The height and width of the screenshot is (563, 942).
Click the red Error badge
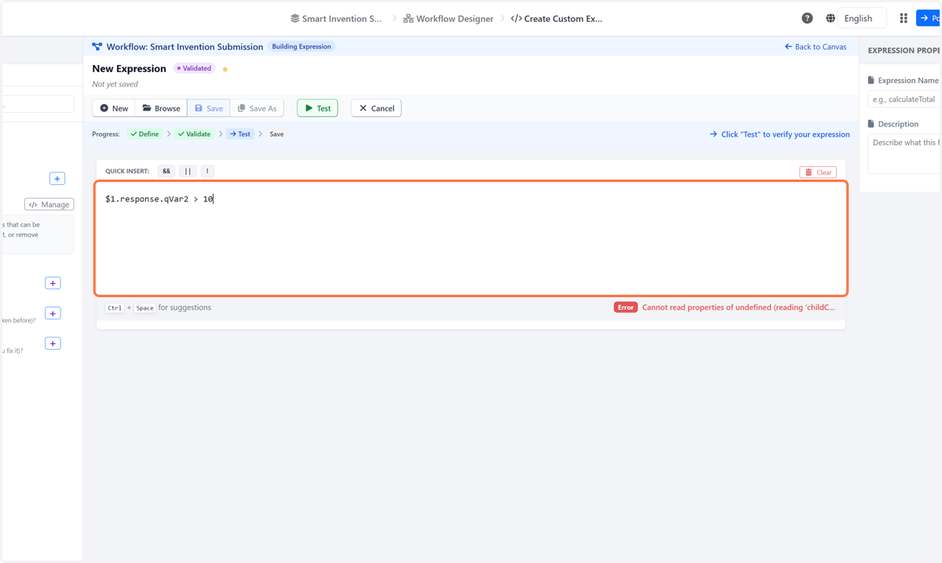pos(626,307)
